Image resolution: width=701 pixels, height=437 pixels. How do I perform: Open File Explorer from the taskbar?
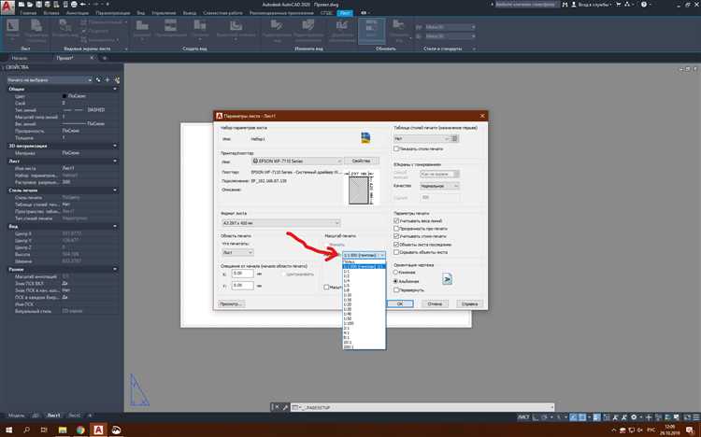(62, 430)
